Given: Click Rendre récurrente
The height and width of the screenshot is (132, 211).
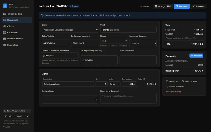Looking at the screenshot, I should pos(175,87).
